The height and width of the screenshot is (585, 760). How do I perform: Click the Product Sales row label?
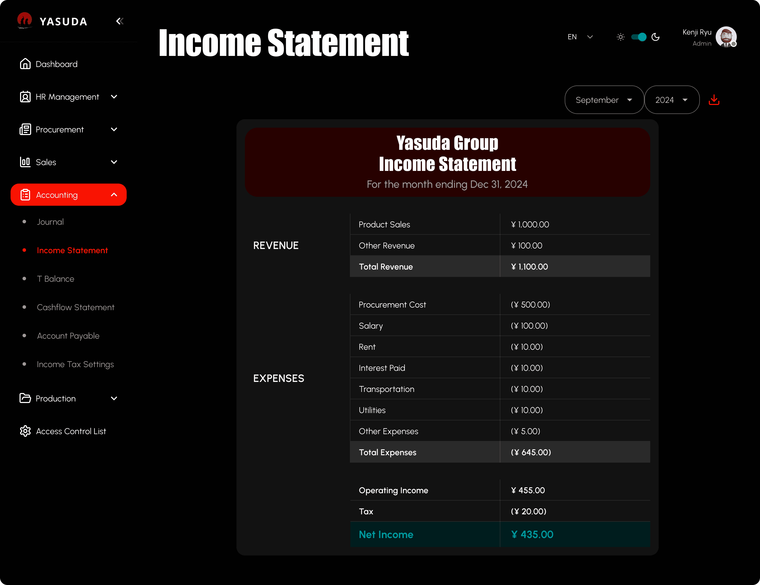(x=384, y=224)
